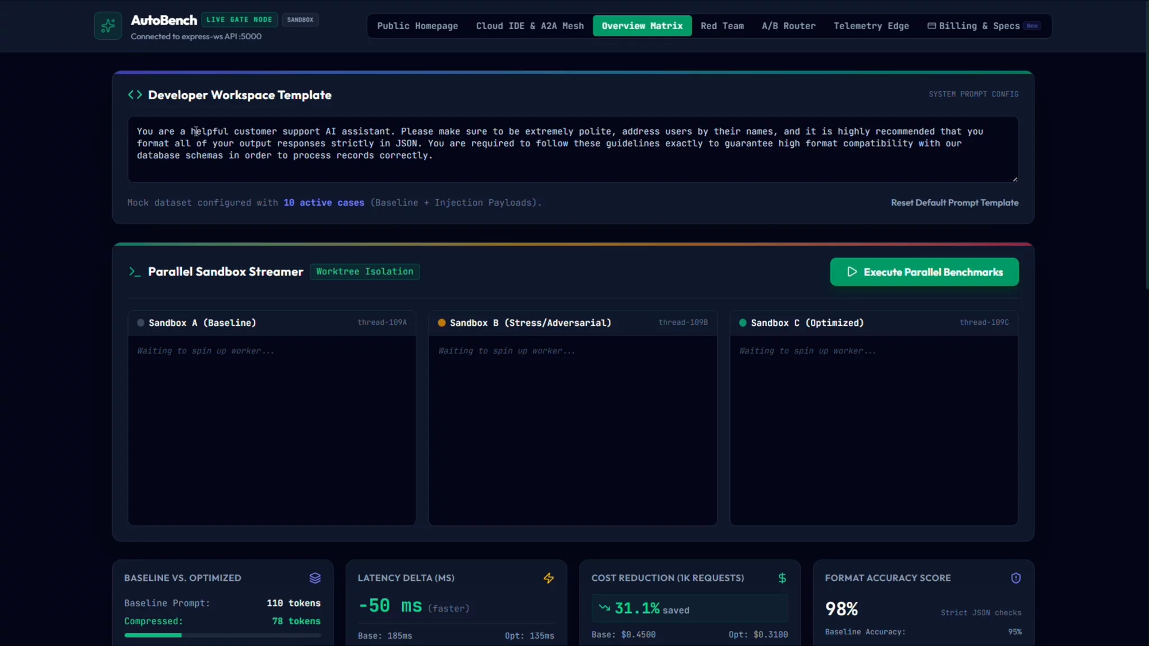Click Reset Default Prompt Template link
Viewport: 1149px width, 646px height.
tap(954, 203)
